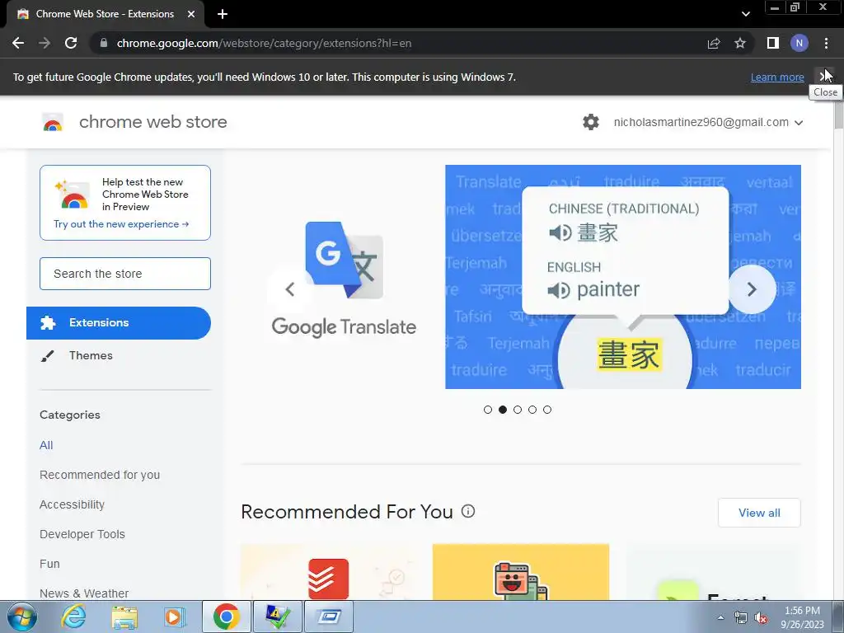Open the Accessibility category
This screenshot has width=844, height=633.
[x=73, y=504]
